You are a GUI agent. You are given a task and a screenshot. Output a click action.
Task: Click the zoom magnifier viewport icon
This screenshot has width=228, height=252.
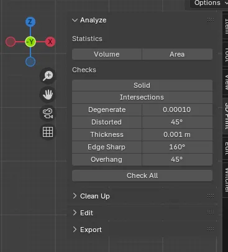click(48, 76)
